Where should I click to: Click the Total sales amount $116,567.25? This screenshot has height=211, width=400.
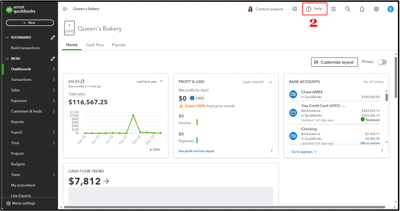88,102
